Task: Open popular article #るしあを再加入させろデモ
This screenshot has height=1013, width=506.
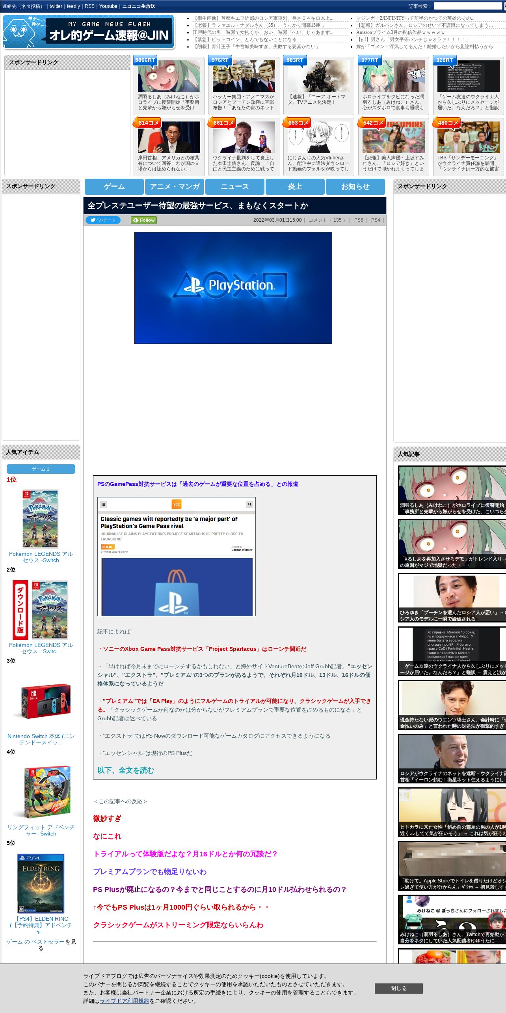Action: point(452,544)
